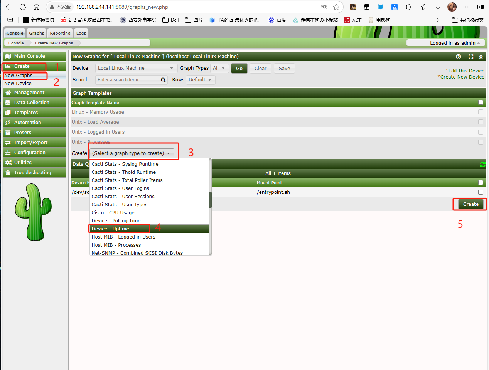
Task: Click the Utilities gears icon
Action: [x=8, y=163]
